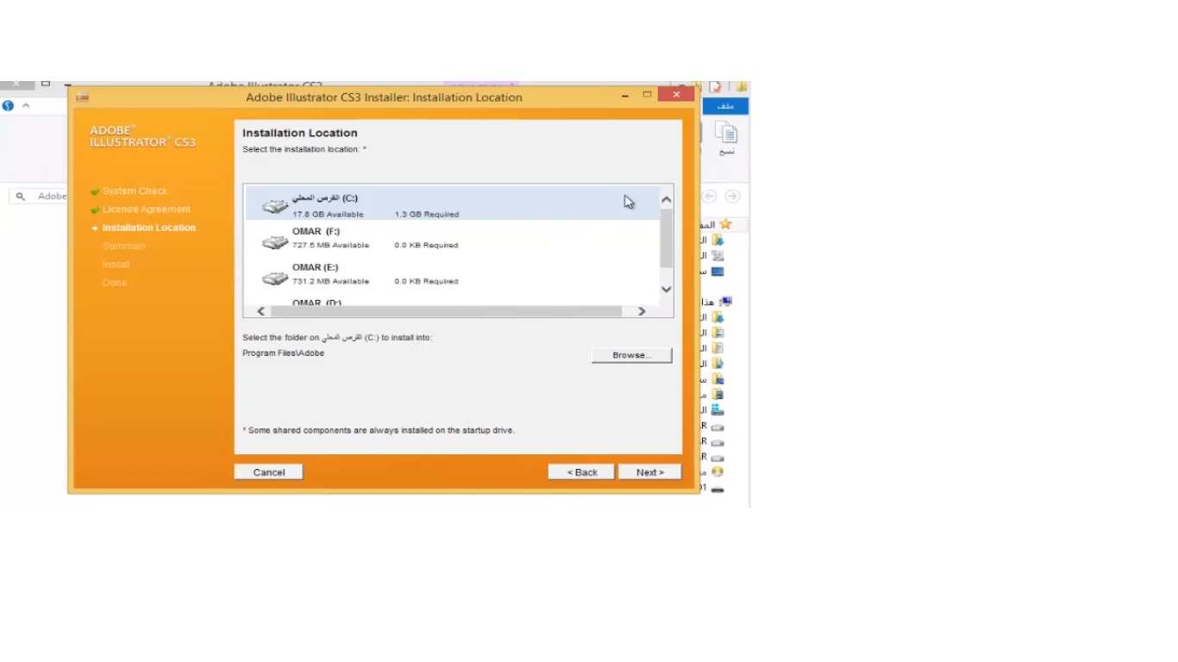
Task: Click the drive list scroll-left arrow
Action: [261, 311]
